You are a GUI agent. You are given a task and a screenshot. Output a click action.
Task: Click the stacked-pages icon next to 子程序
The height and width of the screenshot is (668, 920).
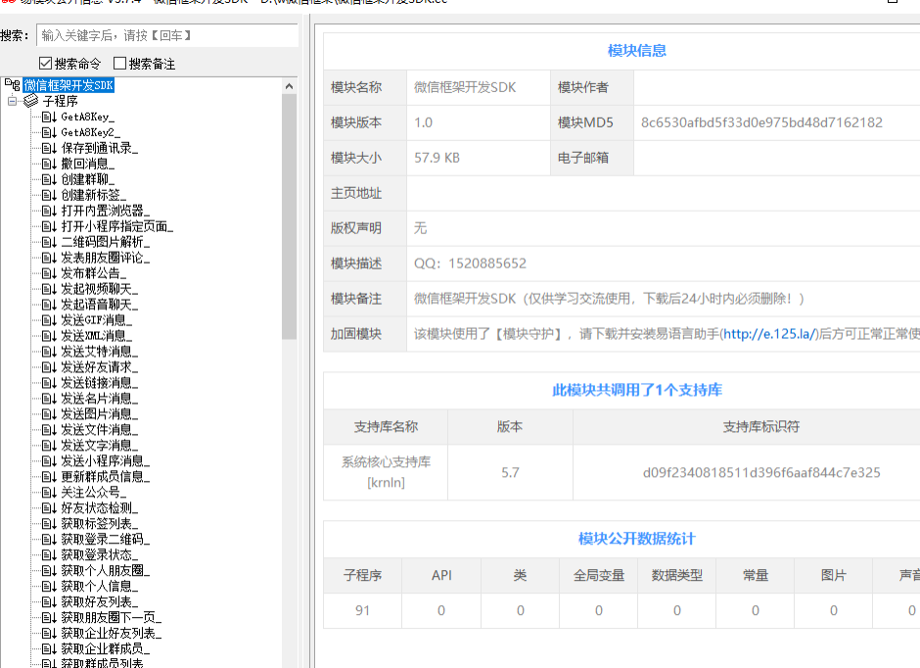31,101
